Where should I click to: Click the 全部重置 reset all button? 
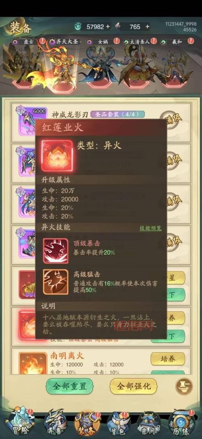pyautogui.click(x=69, y=386)
